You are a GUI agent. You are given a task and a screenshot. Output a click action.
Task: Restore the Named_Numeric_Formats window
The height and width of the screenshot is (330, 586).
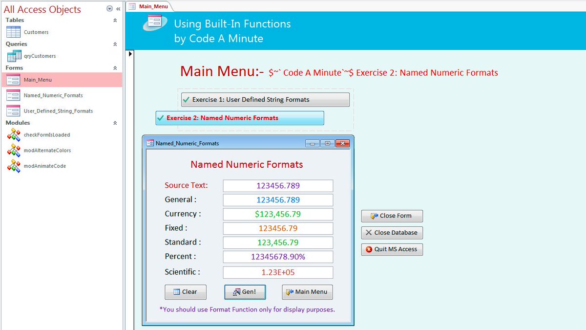(327, 143)
